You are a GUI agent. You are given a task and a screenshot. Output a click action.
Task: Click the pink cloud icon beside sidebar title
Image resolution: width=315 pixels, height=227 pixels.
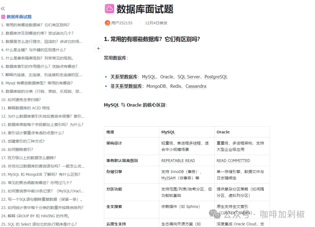point(3,17)
